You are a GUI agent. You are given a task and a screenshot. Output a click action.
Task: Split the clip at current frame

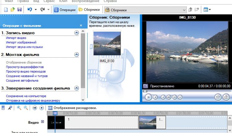click(x=218, y=97)
